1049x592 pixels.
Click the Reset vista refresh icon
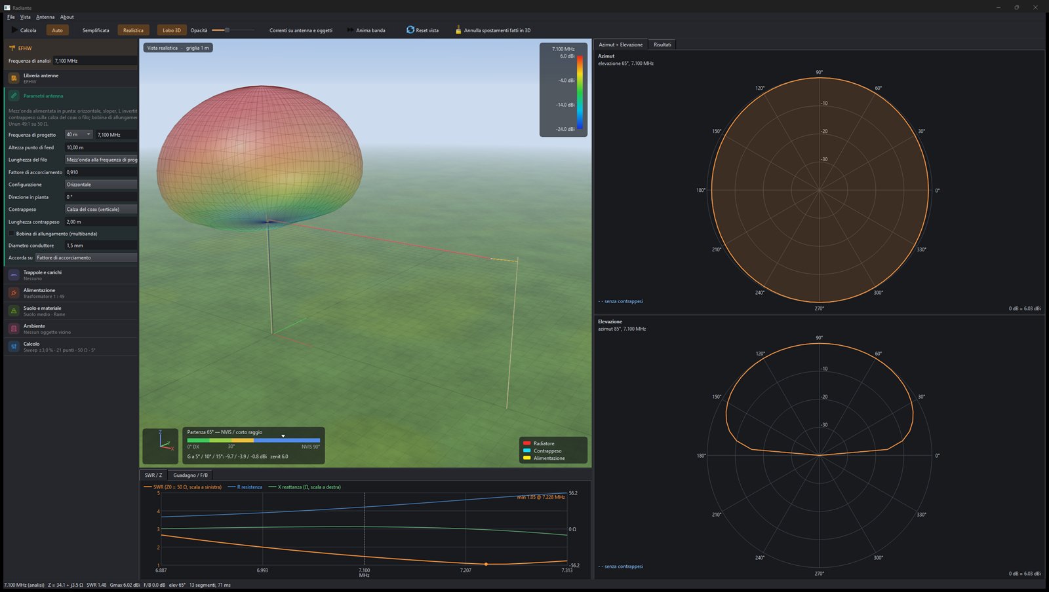[410, 30]
